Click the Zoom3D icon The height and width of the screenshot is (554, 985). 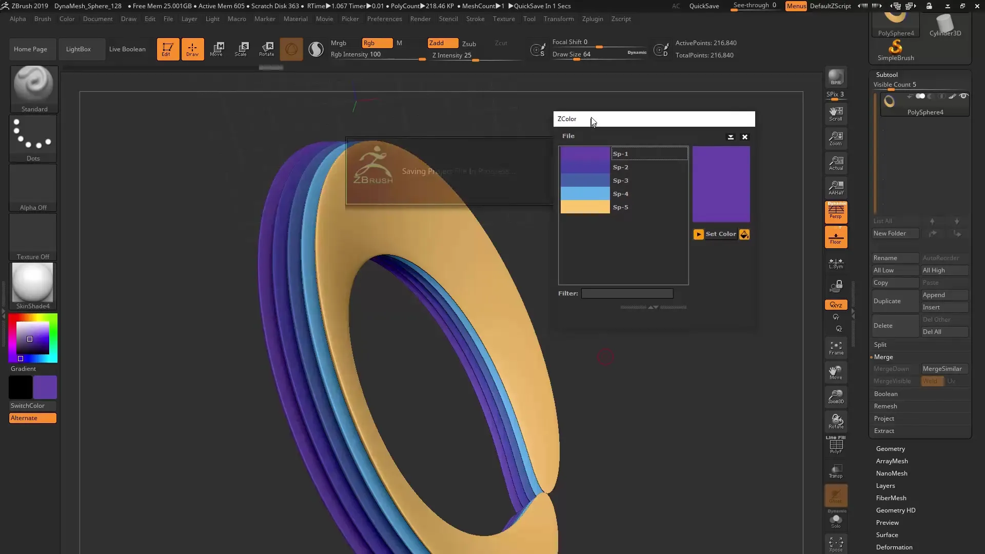(836, 397)
